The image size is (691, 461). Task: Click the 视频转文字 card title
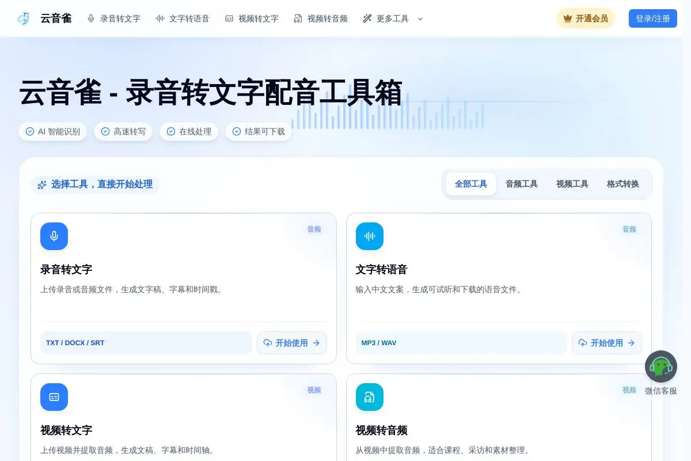pos(66,430)
